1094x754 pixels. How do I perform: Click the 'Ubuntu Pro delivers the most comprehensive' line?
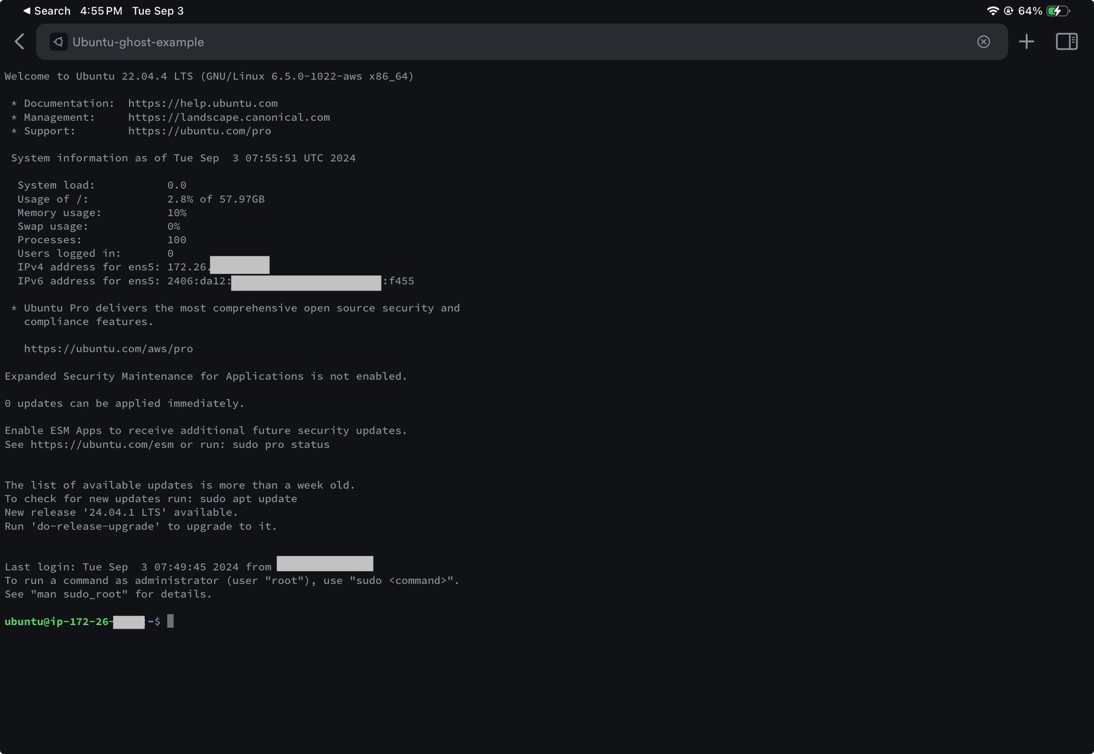pos(235,308)
